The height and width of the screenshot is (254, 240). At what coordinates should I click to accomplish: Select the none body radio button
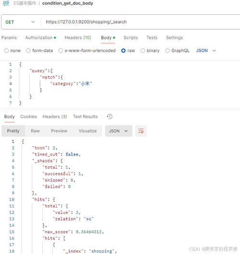(x=6, y=50)
